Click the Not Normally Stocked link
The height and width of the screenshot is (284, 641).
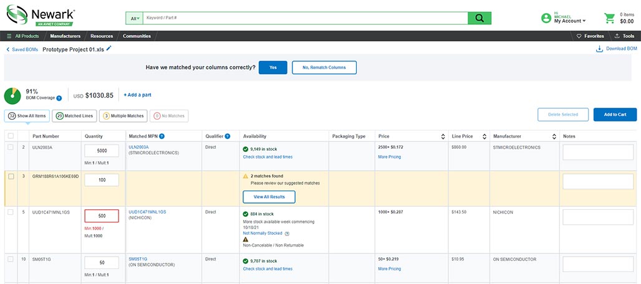pos(263,234)
